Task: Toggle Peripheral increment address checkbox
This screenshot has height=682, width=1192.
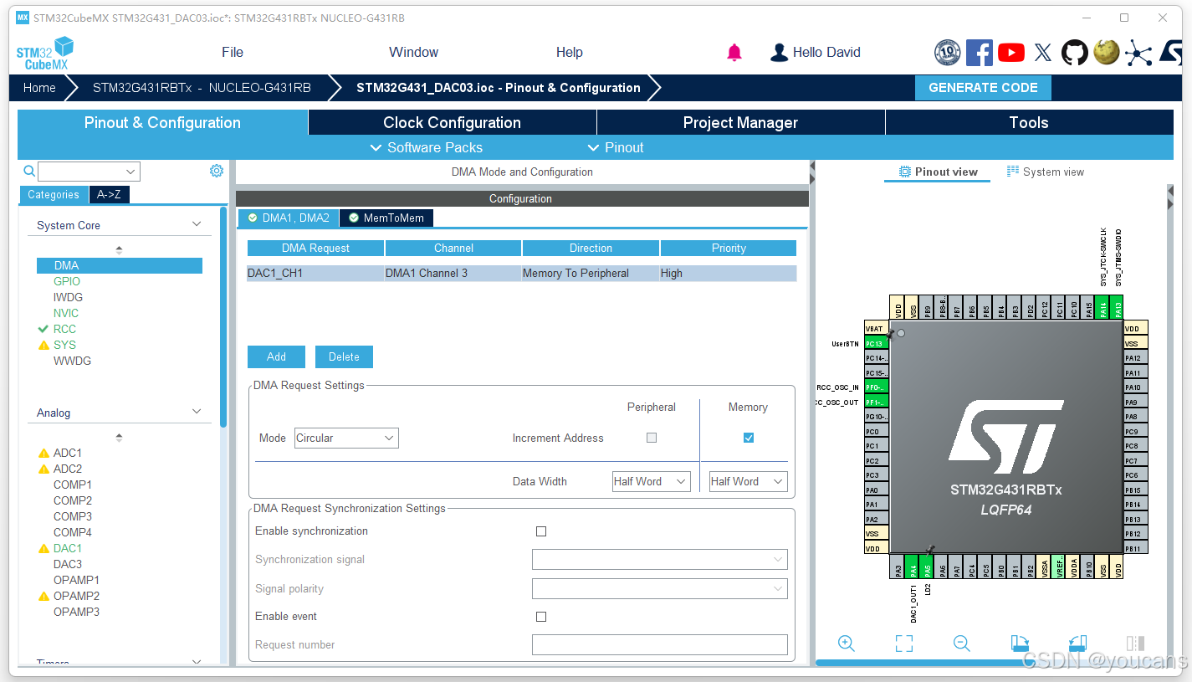Action: pyautogui.click(x=652, y=438)
